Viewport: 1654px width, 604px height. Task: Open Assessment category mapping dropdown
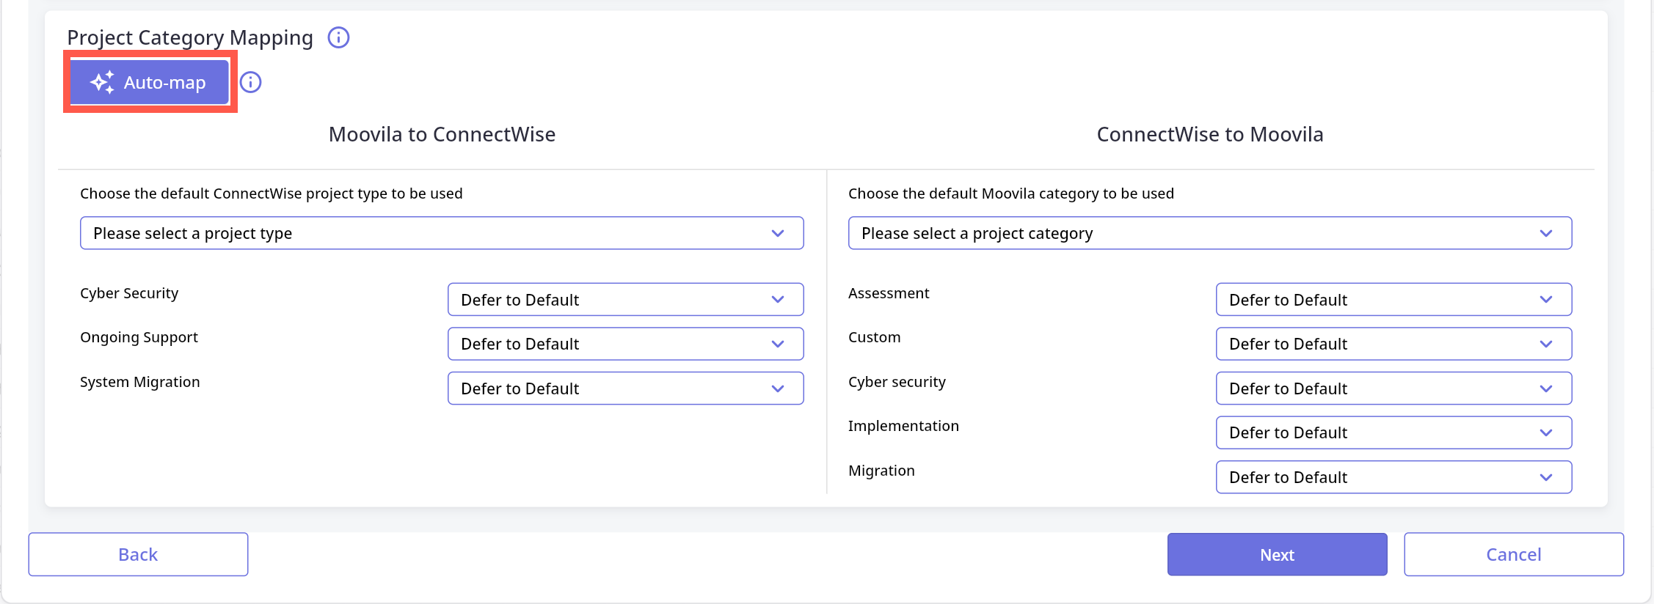pos(1393,300)
